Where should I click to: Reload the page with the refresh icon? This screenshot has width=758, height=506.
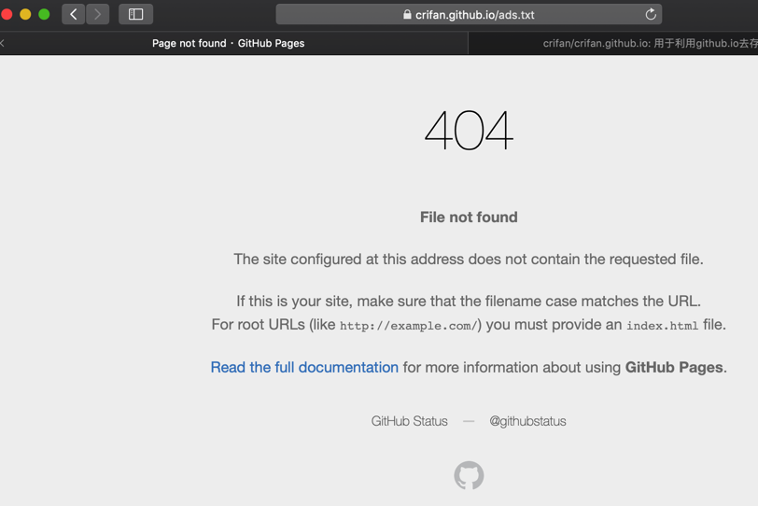(x=651, y=15)
